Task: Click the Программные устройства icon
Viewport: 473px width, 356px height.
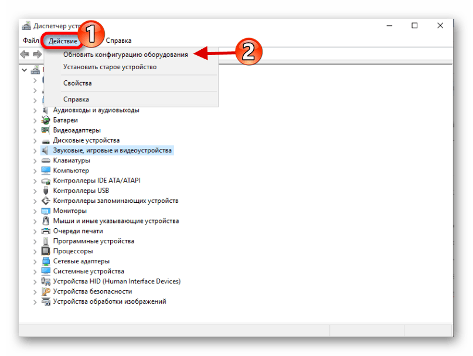Action: [x=46, y=241]
